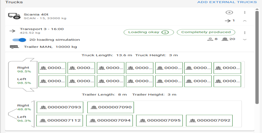Click the Add External Trucks link

point(227,2)
